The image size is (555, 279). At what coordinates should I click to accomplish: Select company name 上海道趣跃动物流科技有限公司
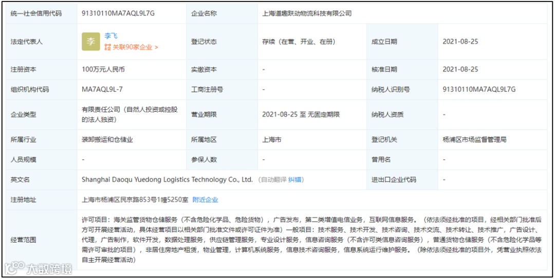[x=307, y=14]
